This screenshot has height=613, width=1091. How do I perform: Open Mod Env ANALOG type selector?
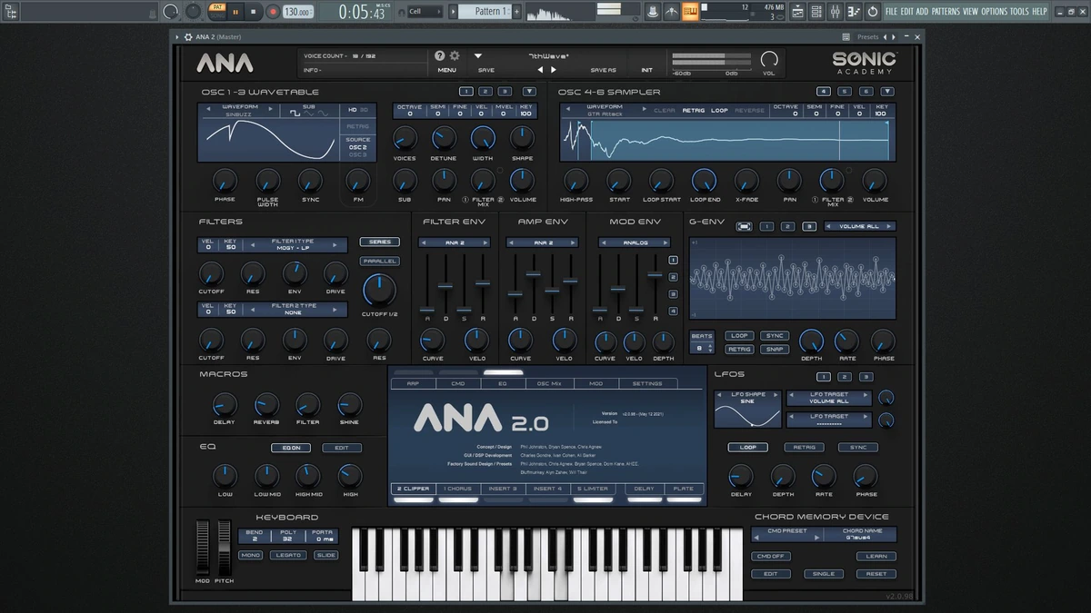point(634,242)
